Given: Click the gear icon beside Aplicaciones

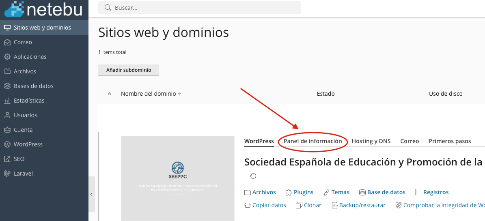Looking at the screenshot, I should 7,57.
